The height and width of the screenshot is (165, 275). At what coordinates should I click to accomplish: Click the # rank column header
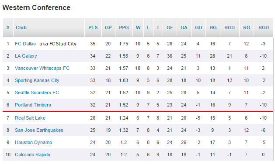coord(8,27)
